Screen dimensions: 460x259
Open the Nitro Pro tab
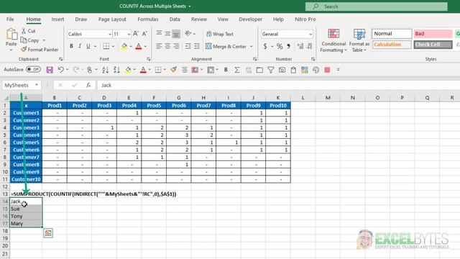[x=305, y=19]
